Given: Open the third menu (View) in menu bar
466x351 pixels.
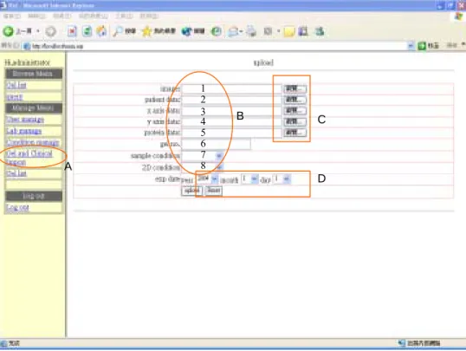Looking at the screenshot, I should point(61,16).
